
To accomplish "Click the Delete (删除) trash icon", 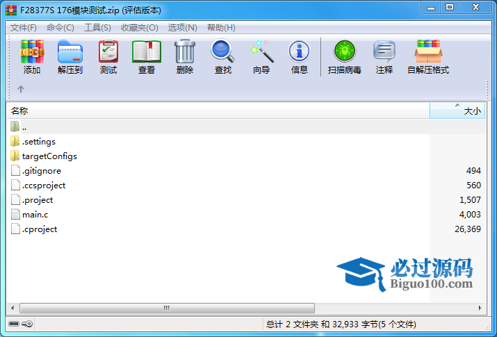I will coord(184,56).
